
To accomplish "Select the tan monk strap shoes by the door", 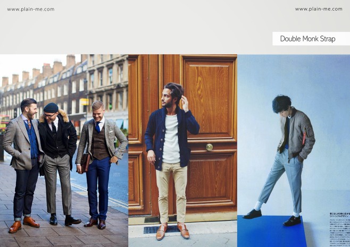I will coord(172,231).
